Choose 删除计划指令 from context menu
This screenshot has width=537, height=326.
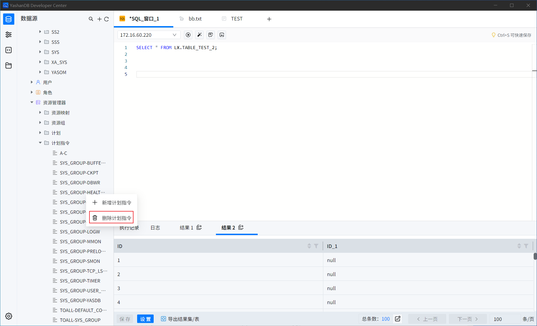111,217
